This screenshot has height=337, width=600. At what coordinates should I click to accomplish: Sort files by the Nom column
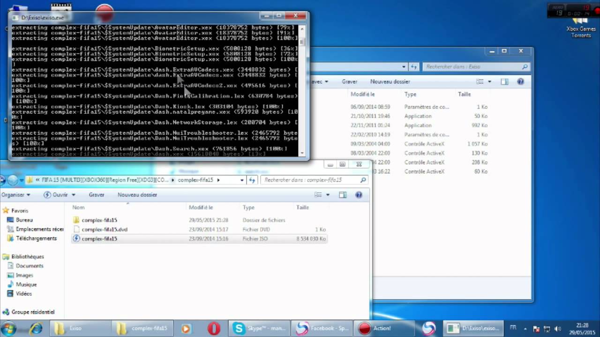pyautogui.click(x=79, y=207)
